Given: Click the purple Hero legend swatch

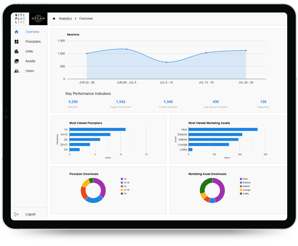Looking at the screenshot, I should coord(241,179).
